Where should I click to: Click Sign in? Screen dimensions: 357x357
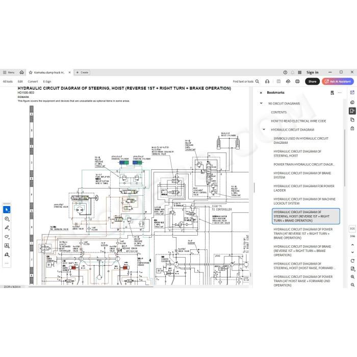click(312, 72)
